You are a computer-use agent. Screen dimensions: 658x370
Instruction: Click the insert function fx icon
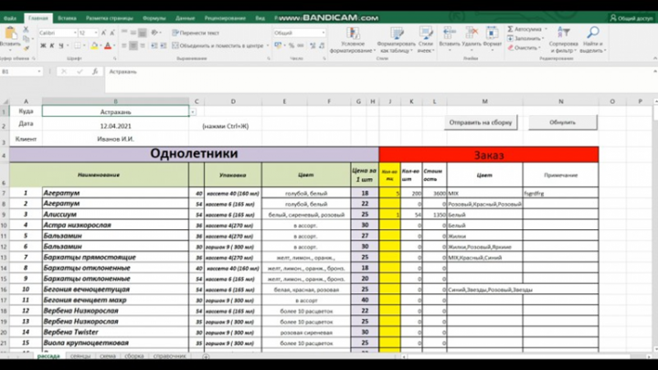tap(95, 72)
